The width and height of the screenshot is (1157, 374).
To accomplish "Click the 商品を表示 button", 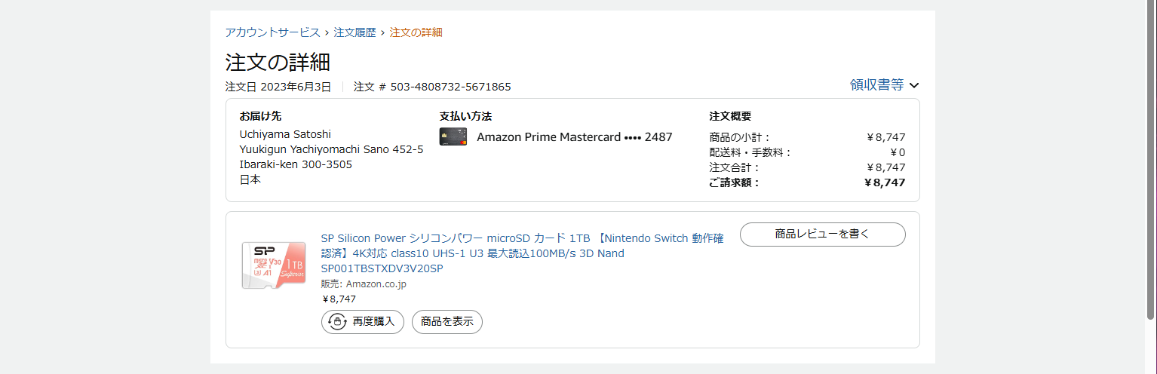I will pyautogui.click(x=447, y=322).
